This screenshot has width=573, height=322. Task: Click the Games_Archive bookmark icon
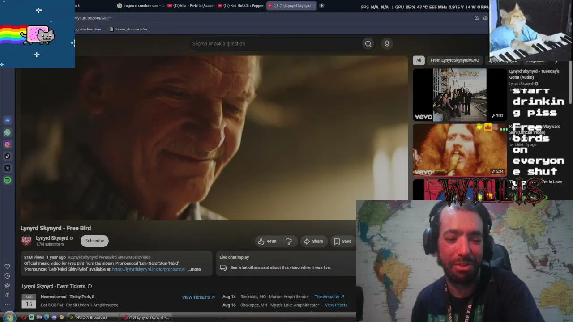(111, 29)
